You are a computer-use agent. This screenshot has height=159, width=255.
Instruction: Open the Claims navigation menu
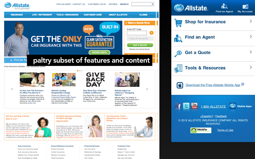(x=143, y=15)
